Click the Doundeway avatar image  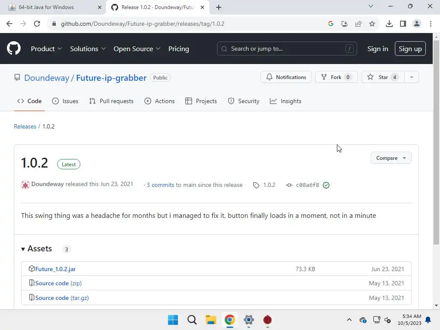pyautogui.click(x=25, y=185)
